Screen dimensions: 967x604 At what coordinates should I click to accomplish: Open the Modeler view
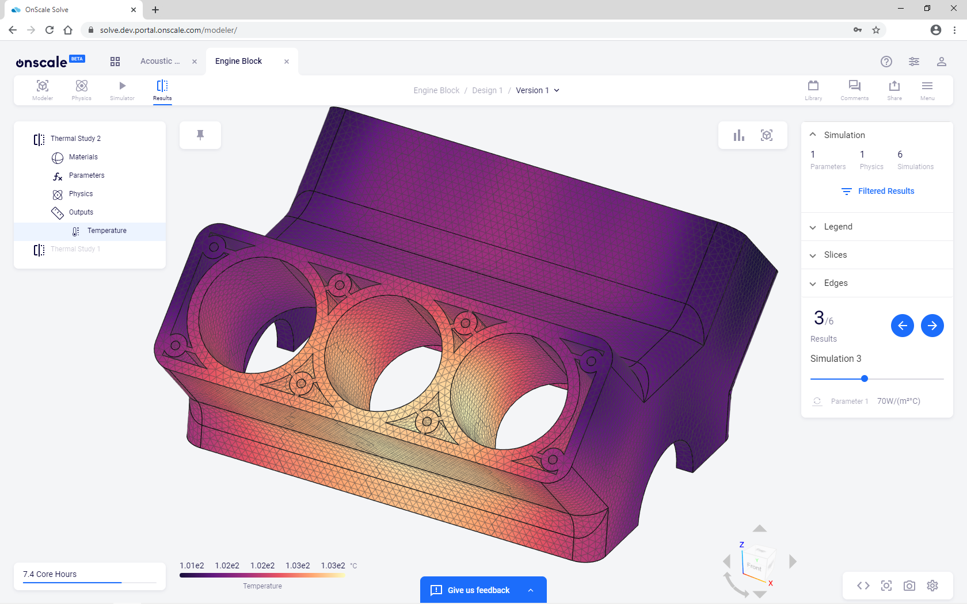[x=42, y=90]
